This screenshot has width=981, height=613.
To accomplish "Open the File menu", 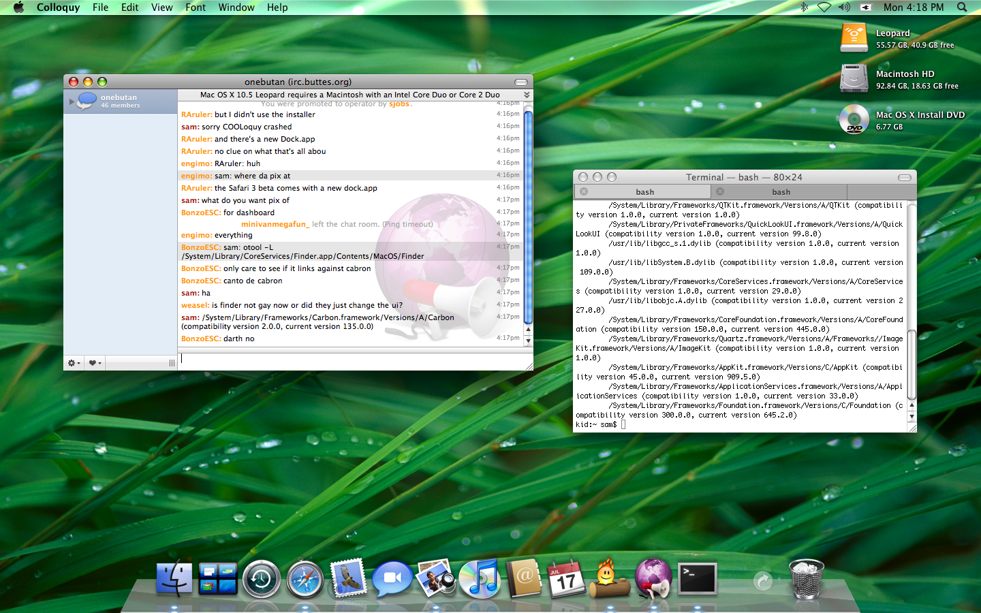I will (101, 7).
